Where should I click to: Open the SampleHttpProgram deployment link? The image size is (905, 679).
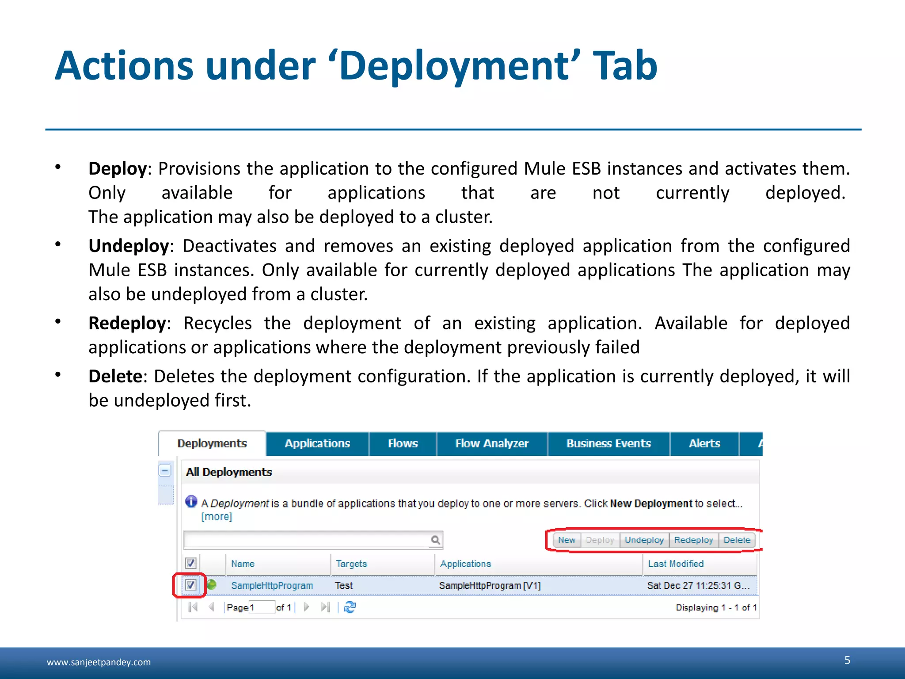272,585
